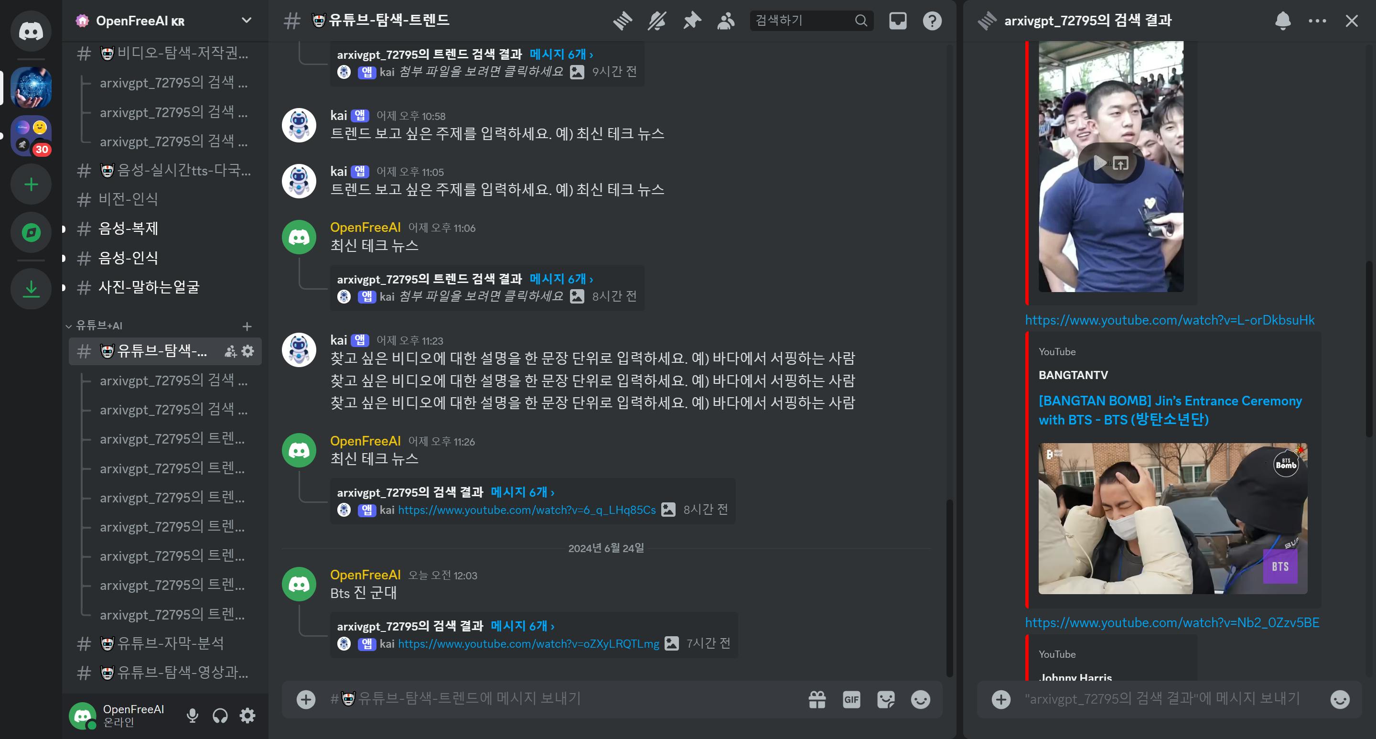
Task: Open the GIF picker button
Action: coord(851,699)
